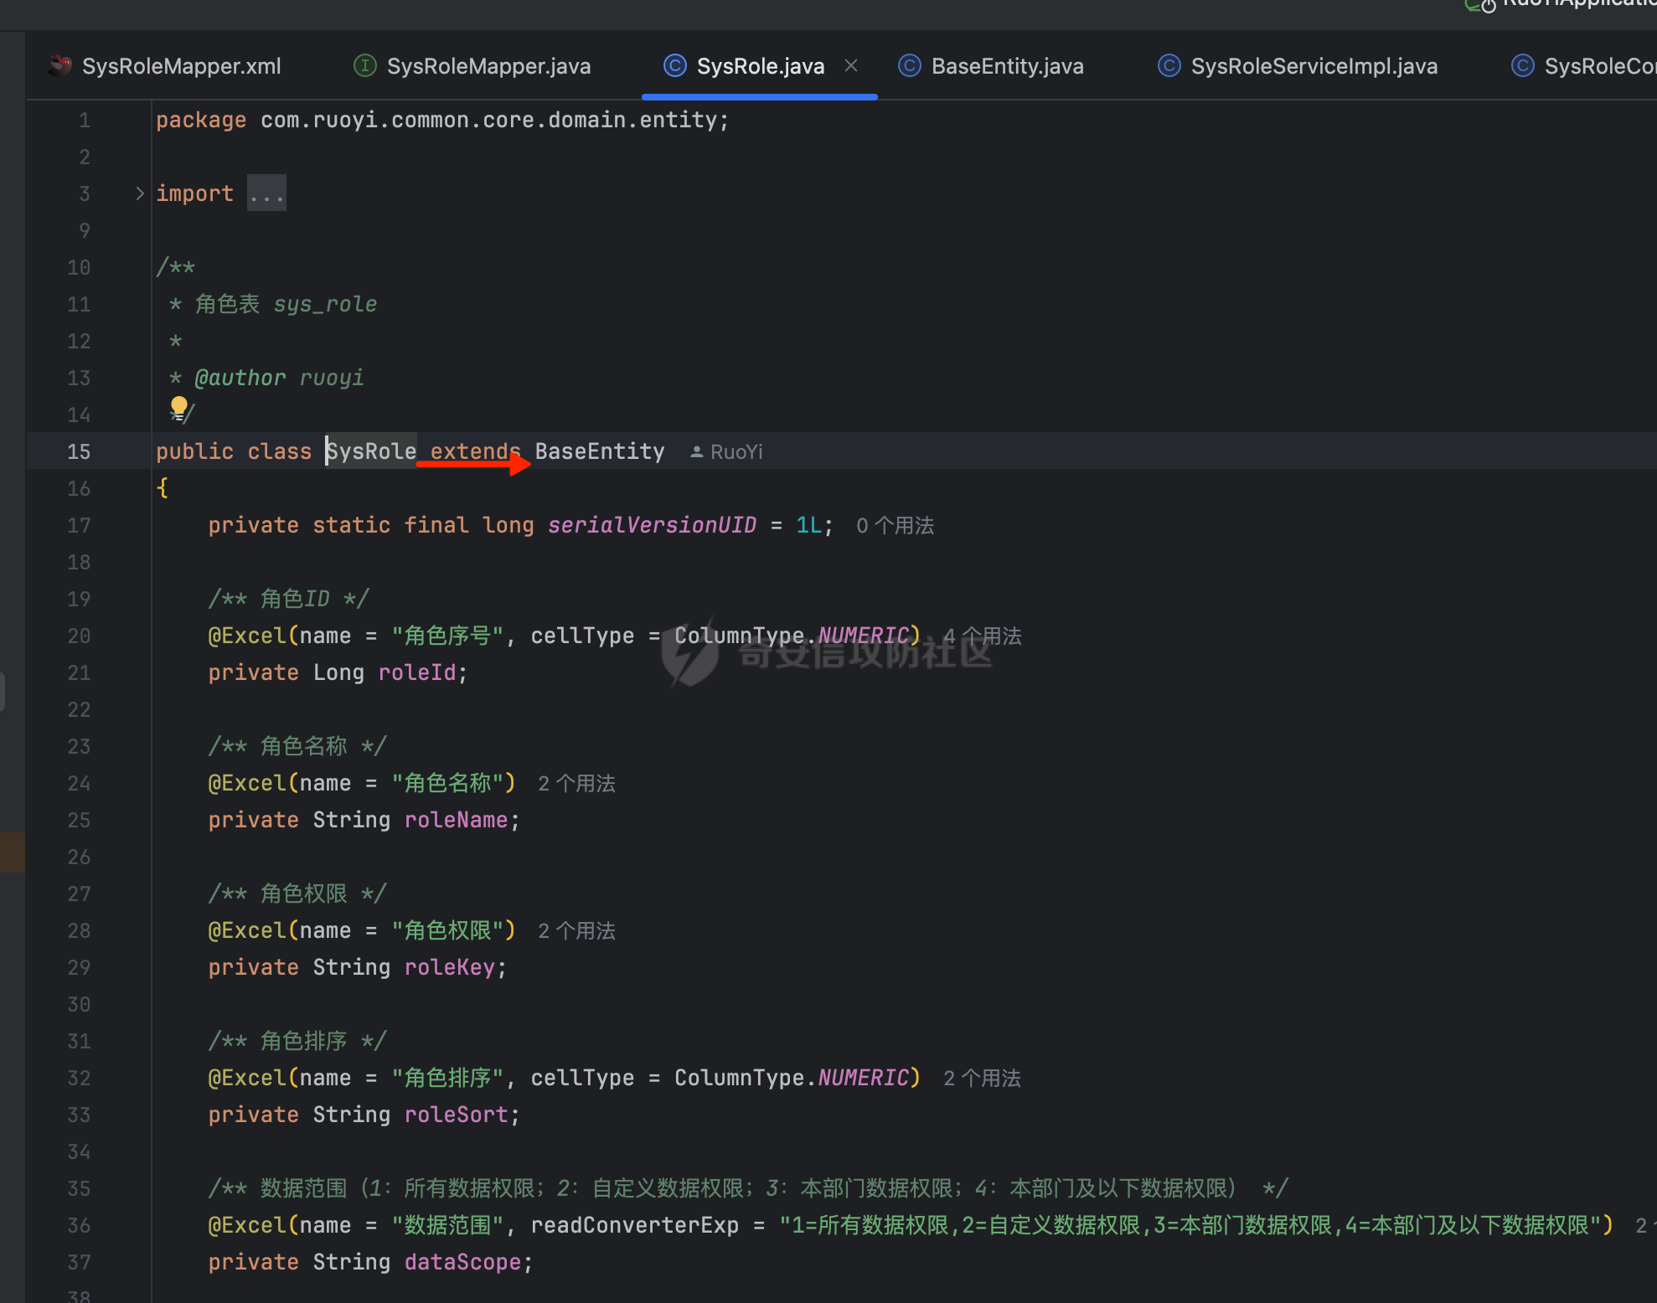Switch to BaseEntity.java tab

1007,66
